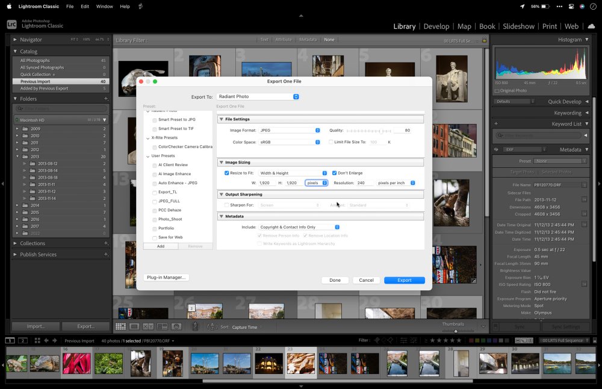Open Compare view (X|Y) icon
Viewport: 602px width, 389px height.
(148, 326)
